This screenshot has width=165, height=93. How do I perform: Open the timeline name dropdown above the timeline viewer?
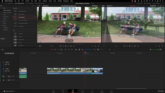(x=133, y=6)
